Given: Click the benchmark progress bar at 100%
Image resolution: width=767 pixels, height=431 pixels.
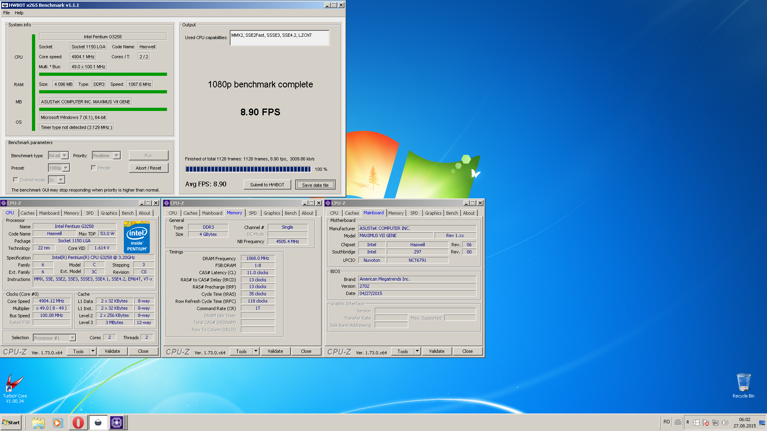Looking at the screenshot, I should click(x=248, y=169).
